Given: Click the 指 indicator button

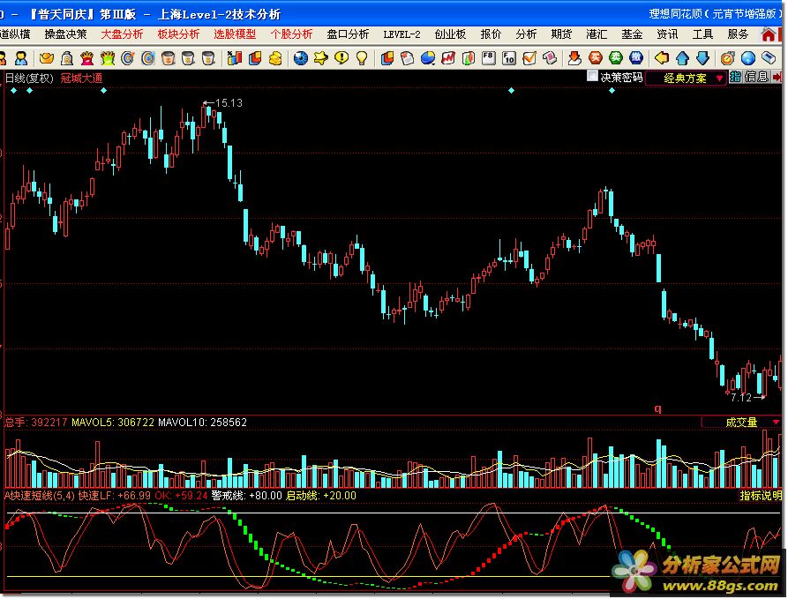Looking at the screenshot, I should coord(735,77).
